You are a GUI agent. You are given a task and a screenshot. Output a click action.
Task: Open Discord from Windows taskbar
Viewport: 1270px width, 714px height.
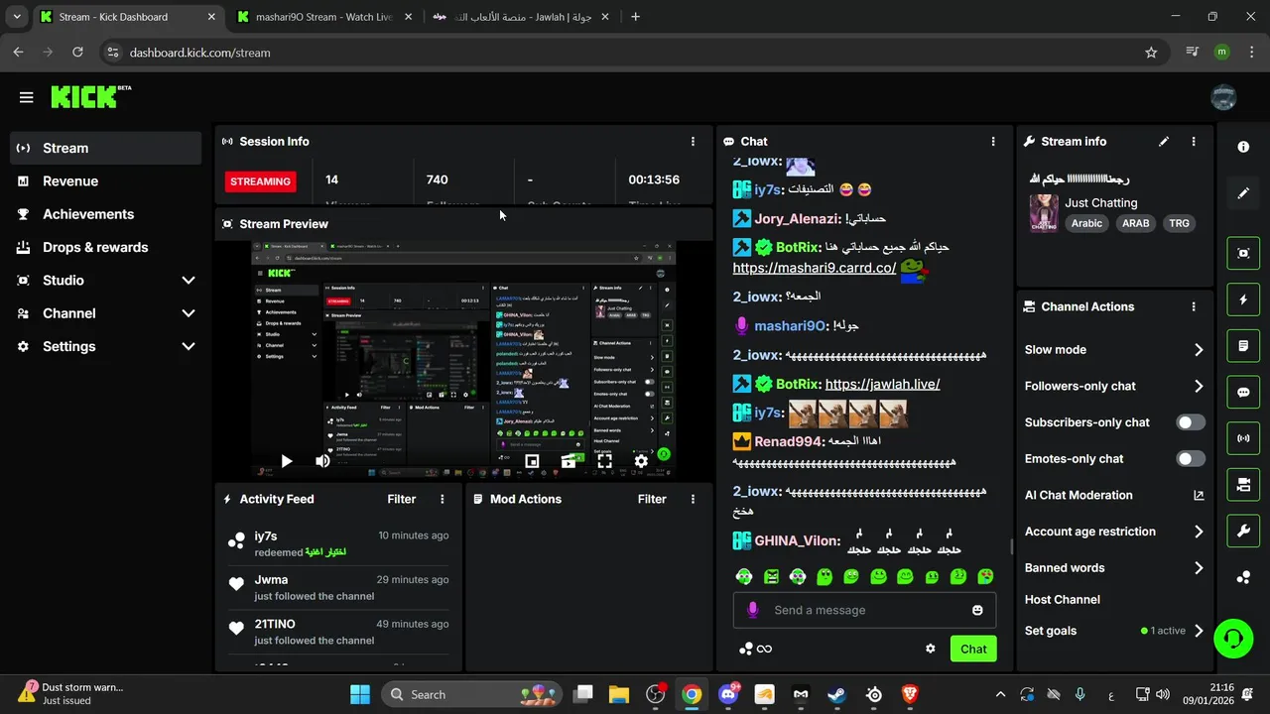[728, 694]
